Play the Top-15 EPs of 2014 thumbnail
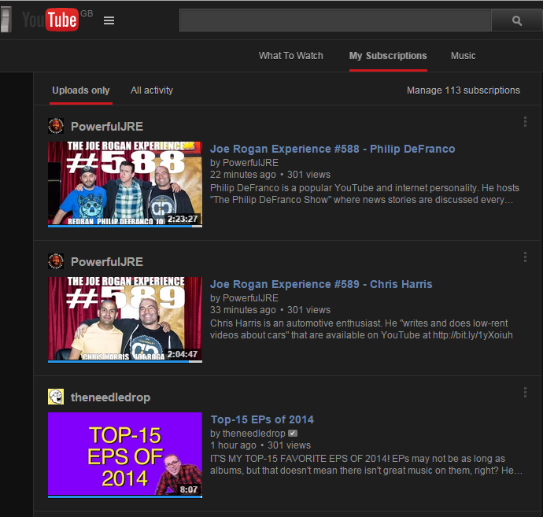The width and height of the screenshot is (543, 517). pos(125,454)
